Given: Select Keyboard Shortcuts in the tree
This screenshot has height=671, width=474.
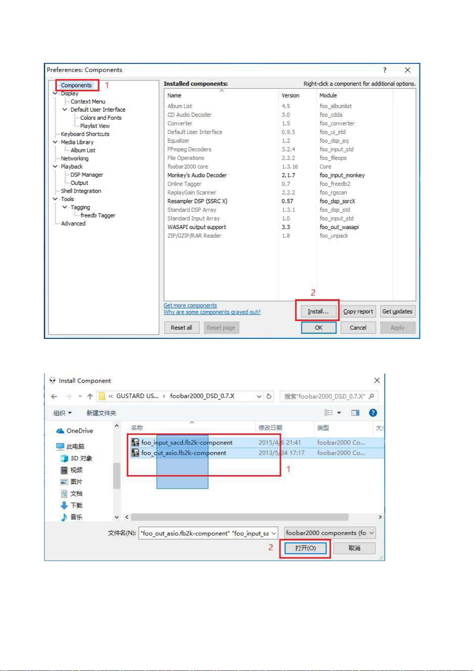Looking at the screenshot, I should tap(85, 134).
